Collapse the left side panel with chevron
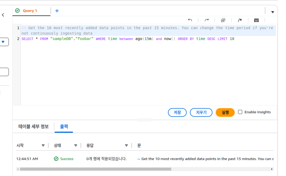The height and width of the screenshot is (176, 286). pos(3,15)
